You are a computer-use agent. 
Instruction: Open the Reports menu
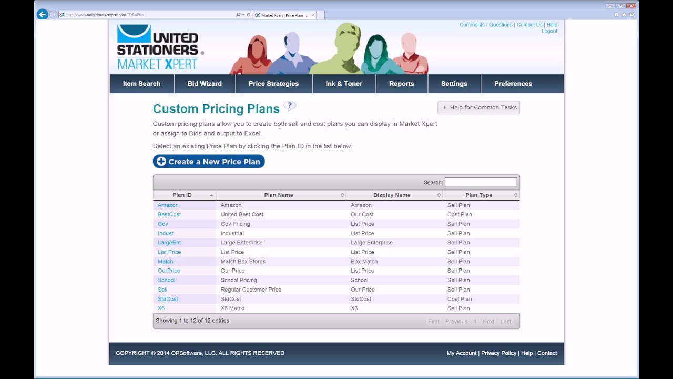(402, 84)
